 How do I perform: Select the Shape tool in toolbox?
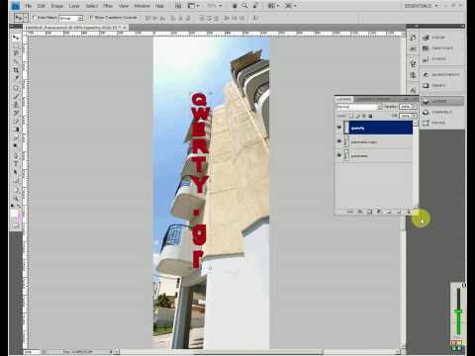16,180
